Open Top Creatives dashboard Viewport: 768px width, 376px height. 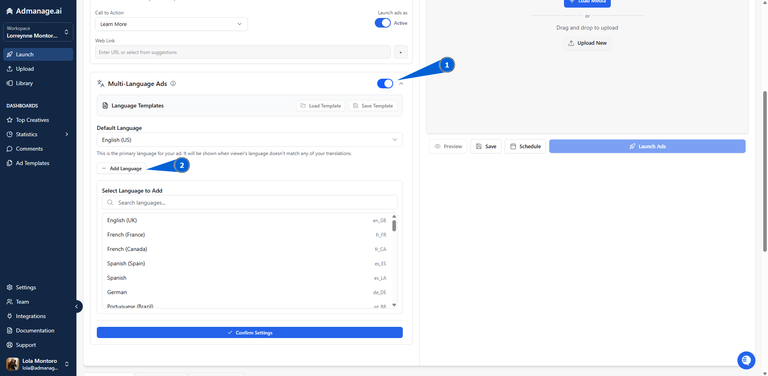tap(38, 120)
